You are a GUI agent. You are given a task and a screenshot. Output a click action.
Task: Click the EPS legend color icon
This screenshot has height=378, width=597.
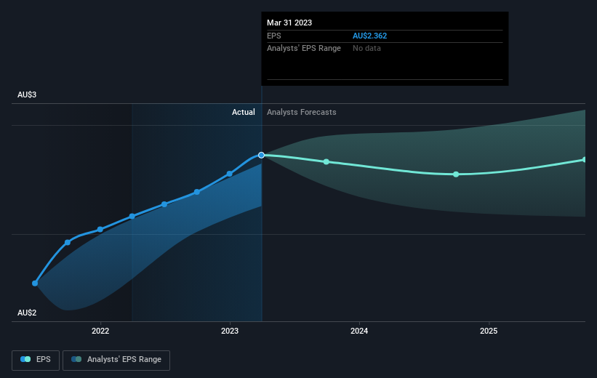(25, 359)
